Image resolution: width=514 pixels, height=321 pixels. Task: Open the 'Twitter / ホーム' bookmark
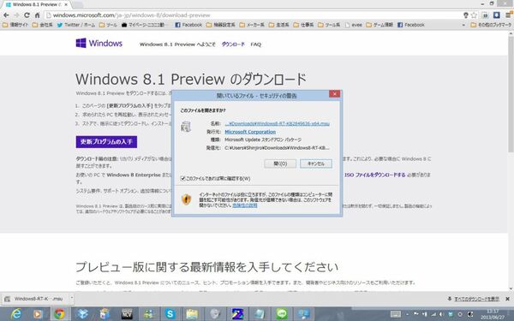(76, 25)
